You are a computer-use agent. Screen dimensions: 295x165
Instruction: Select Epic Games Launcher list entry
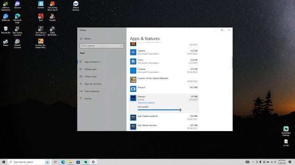pyautogui.click(x=164, y=117)
